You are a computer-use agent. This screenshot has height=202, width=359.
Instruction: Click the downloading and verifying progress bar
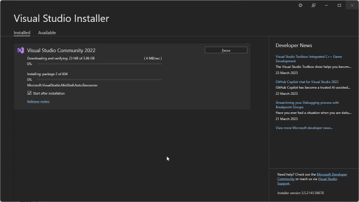100,64
